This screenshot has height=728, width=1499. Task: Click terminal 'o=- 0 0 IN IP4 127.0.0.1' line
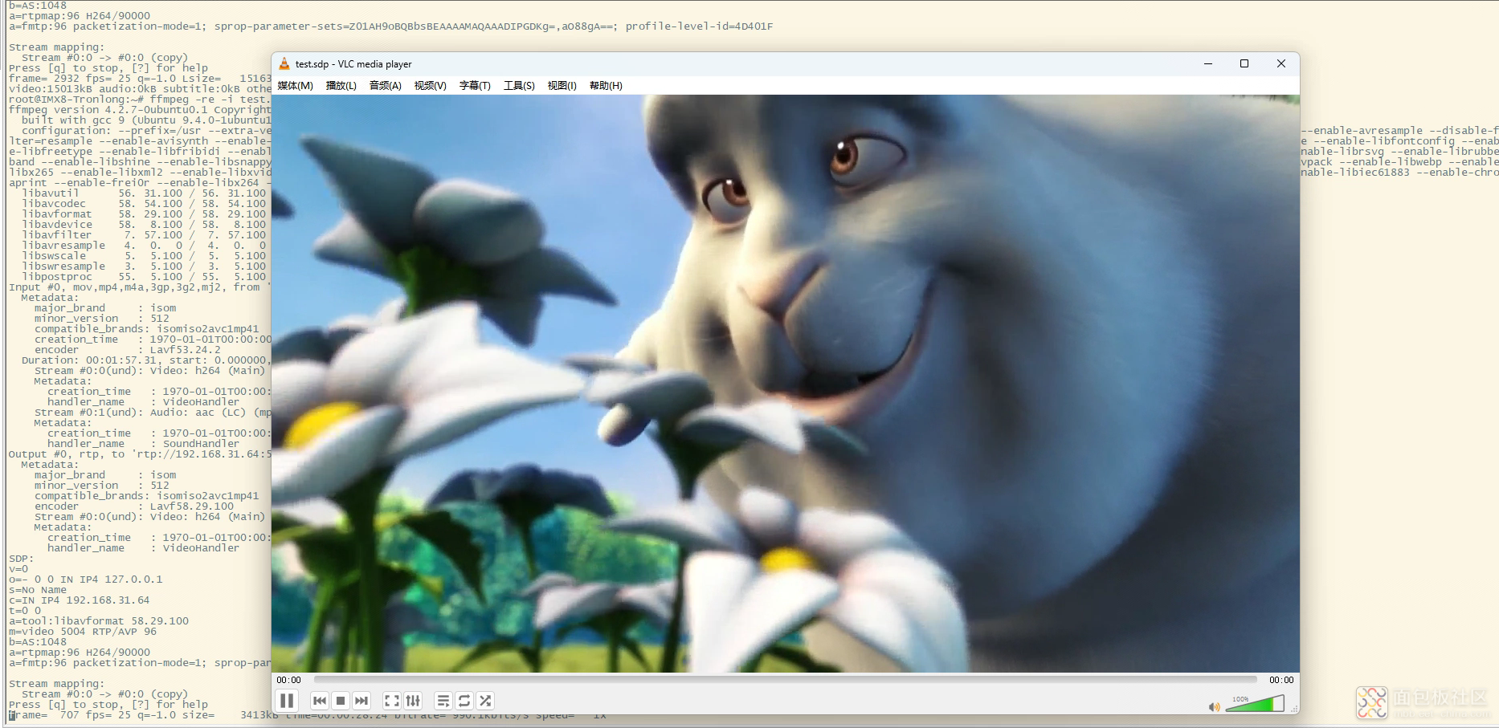85,580
